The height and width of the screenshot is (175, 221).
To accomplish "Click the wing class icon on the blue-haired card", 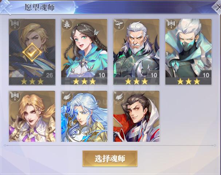I will click(x=67, y=96).
